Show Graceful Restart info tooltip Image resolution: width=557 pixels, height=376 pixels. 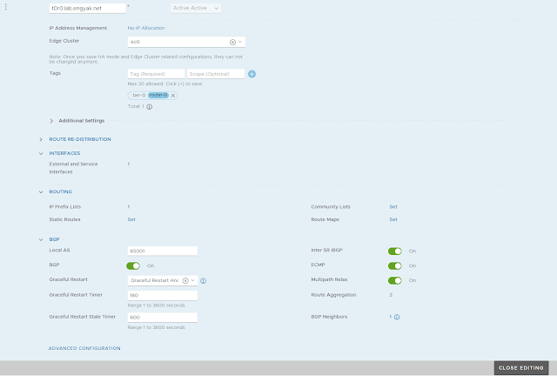click(203, 281)
